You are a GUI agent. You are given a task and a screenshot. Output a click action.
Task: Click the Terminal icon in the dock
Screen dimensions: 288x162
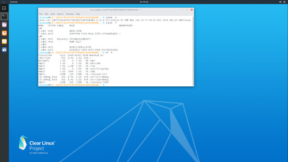pos(4,16)
